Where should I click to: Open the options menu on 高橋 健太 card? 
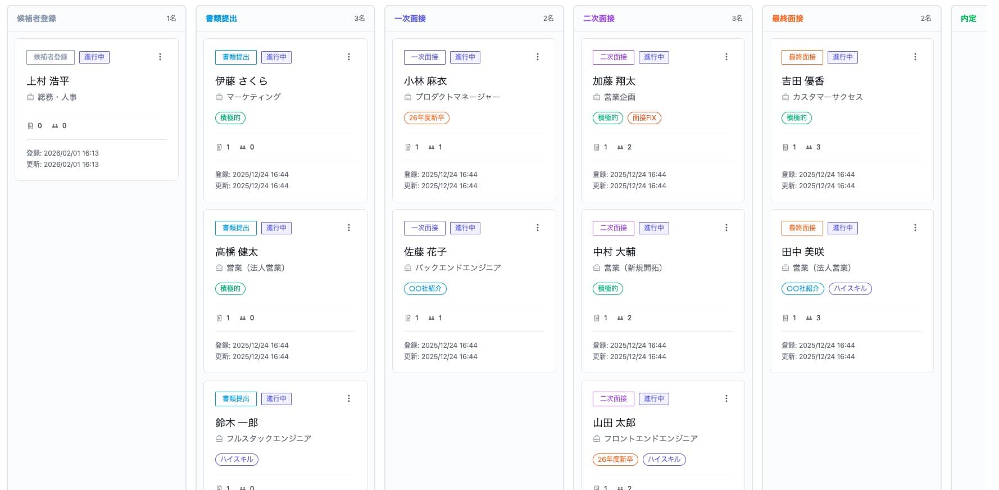pyautogui.click(x=349, y=228)
